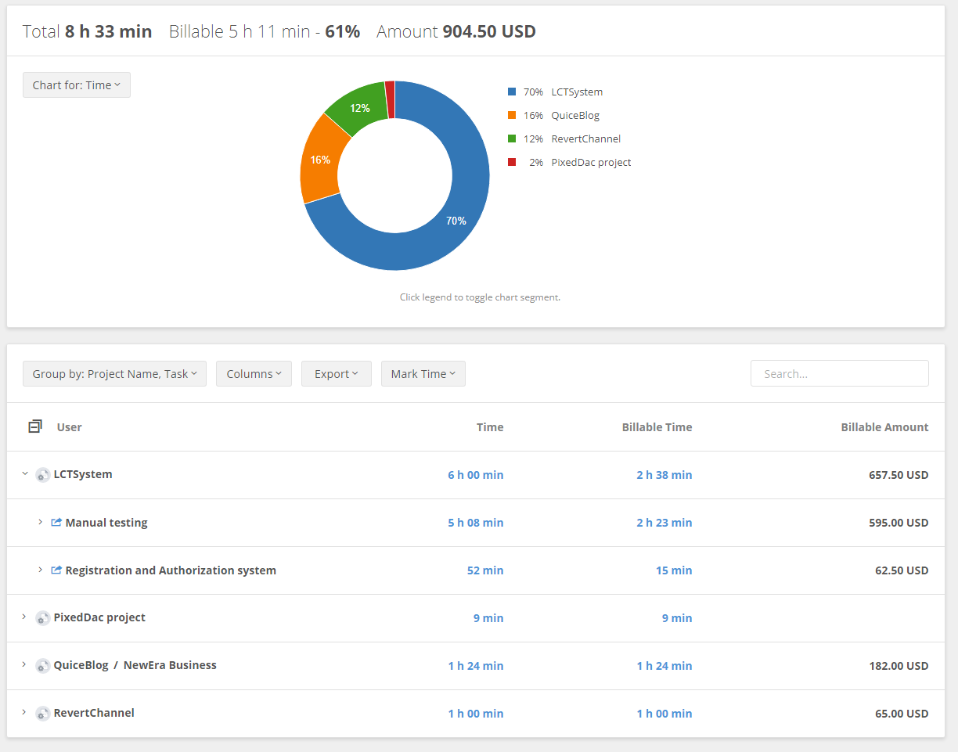The height and width of the screenshot is (752, 958).
Task: Open QuiceBlog time '1 h 24 min' link
Action: pos(476,666)
